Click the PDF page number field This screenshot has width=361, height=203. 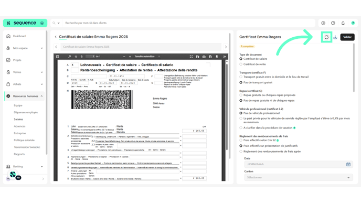coord(90,57)
